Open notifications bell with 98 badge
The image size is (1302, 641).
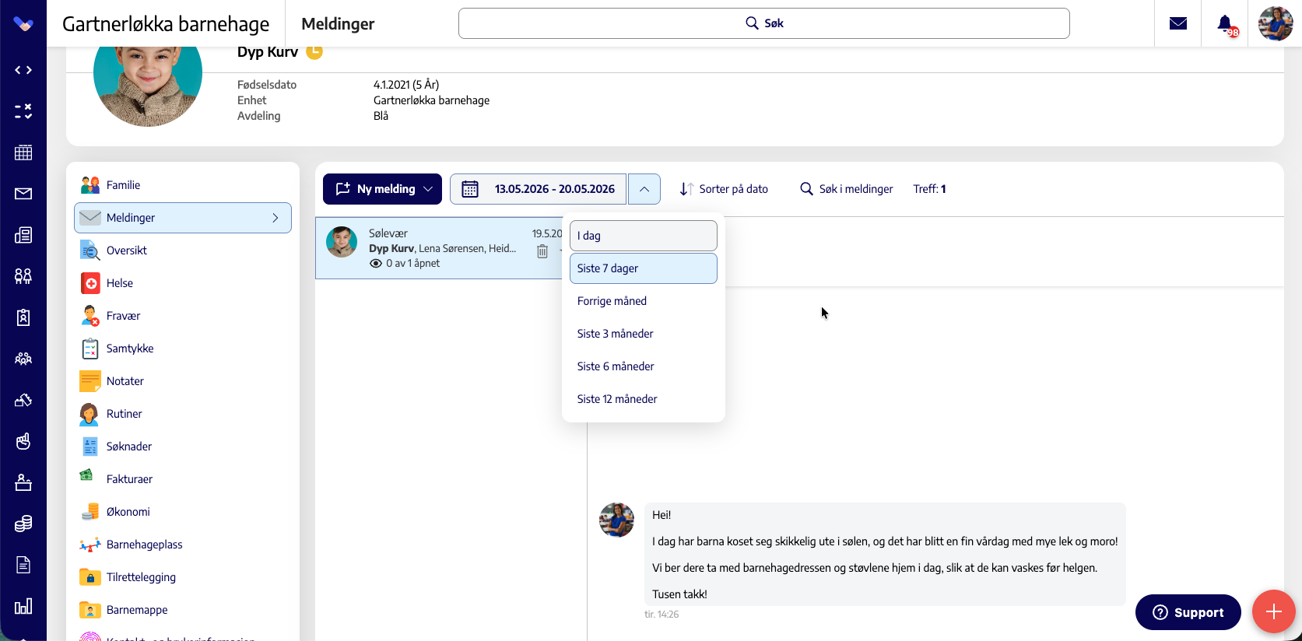coord(1226,24)
